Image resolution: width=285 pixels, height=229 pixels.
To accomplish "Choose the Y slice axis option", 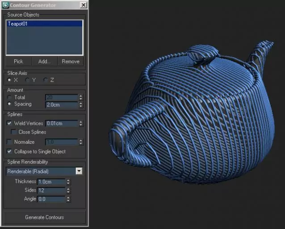I will [27, 80].
